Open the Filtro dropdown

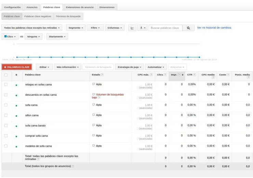point(95,28)
